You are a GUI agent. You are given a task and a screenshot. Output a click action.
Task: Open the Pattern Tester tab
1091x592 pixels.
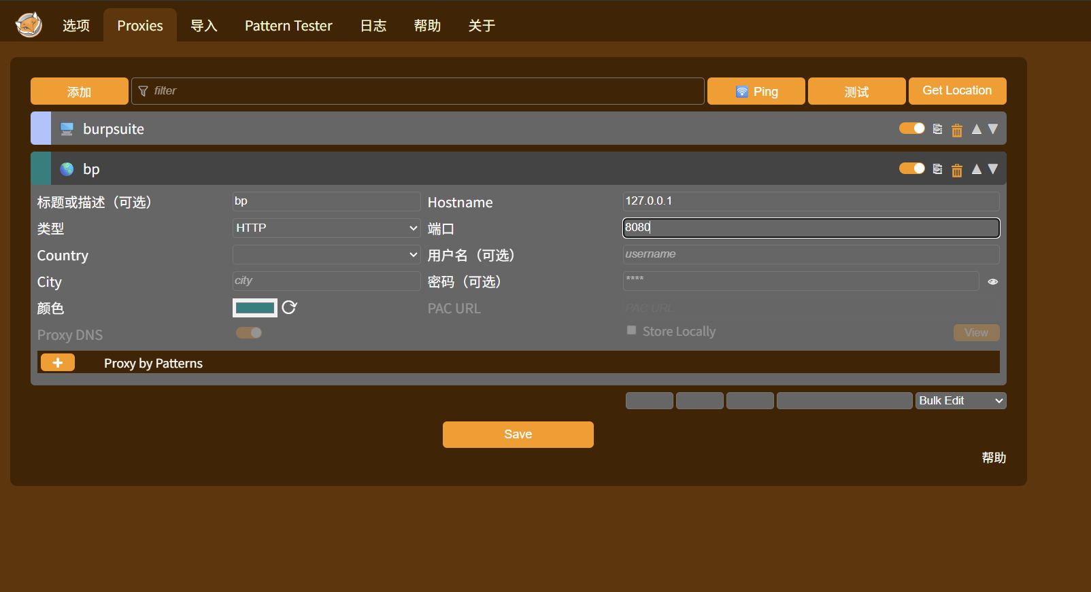288,26
